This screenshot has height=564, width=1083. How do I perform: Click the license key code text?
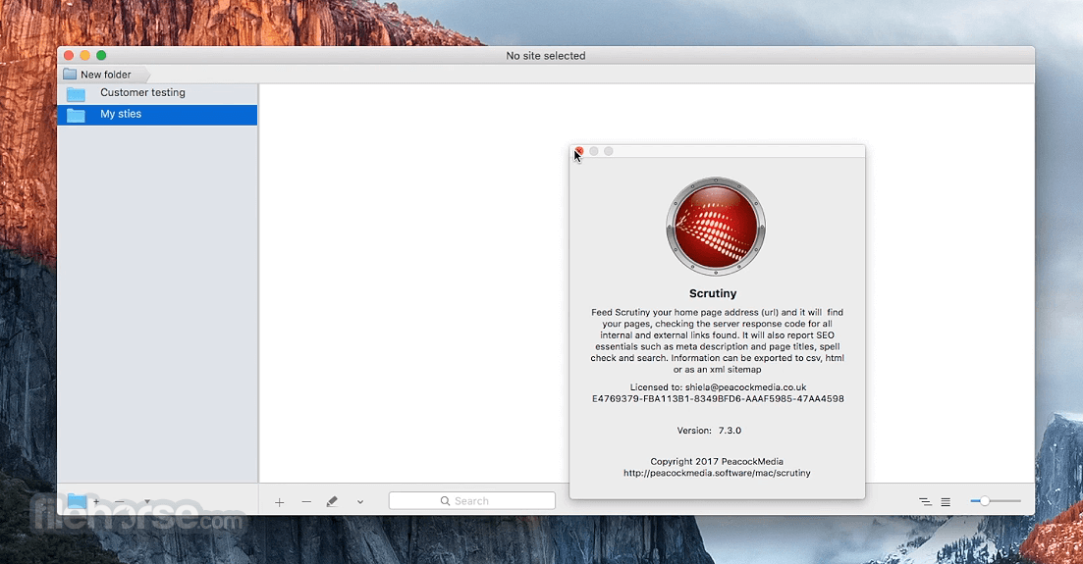tap(718, 399)
